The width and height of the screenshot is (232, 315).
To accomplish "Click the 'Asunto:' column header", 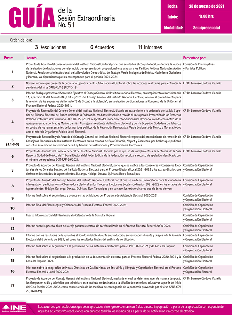I will pos(32,58).
